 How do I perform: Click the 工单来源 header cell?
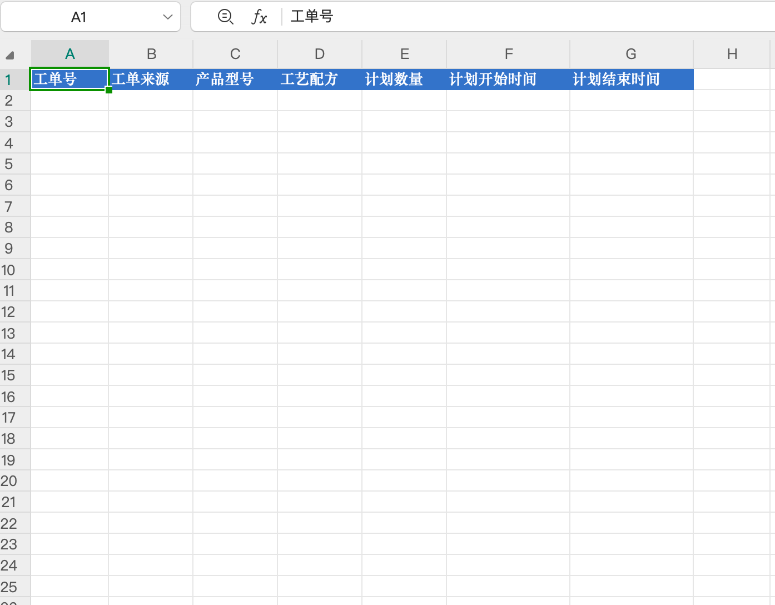[151, 80]
